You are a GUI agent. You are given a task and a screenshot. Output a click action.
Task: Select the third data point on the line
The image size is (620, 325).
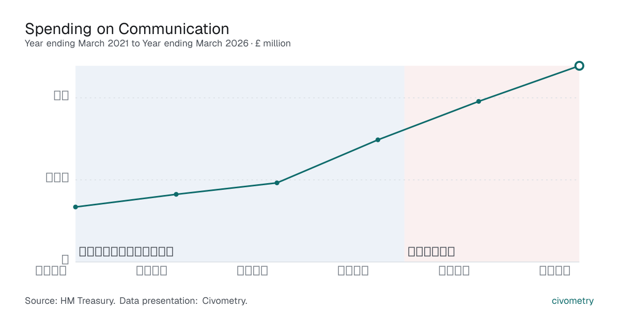(x=277, y=183)
